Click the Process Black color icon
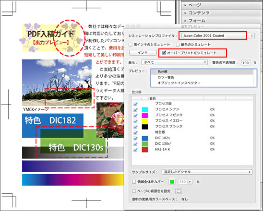The image size is (263, 211). click(x=145, y=127)
